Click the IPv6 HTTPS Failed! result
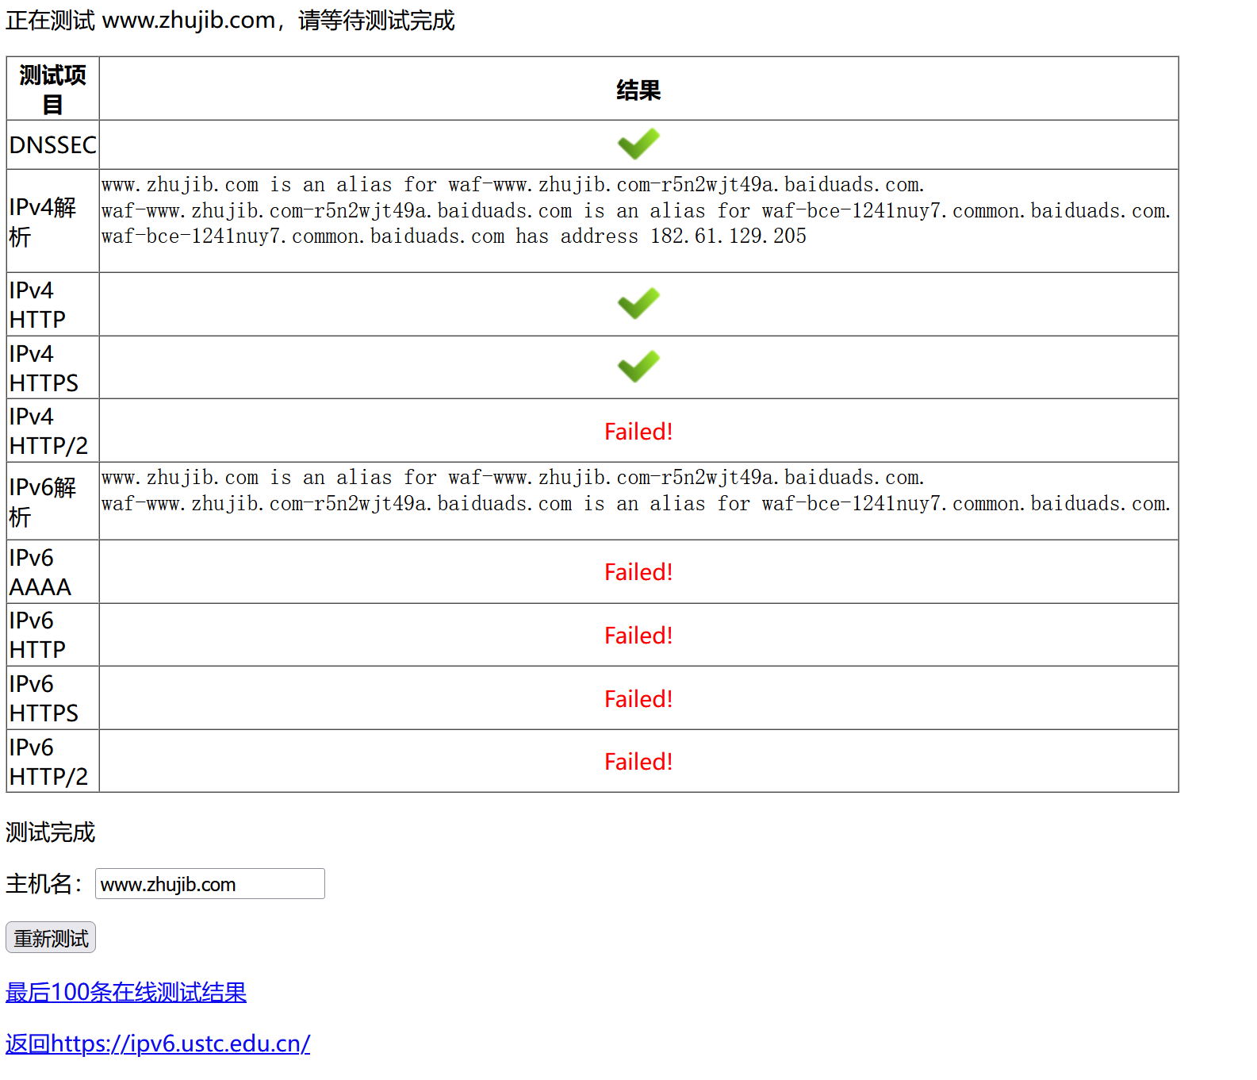1257x1080 pixels. point(638,698)
